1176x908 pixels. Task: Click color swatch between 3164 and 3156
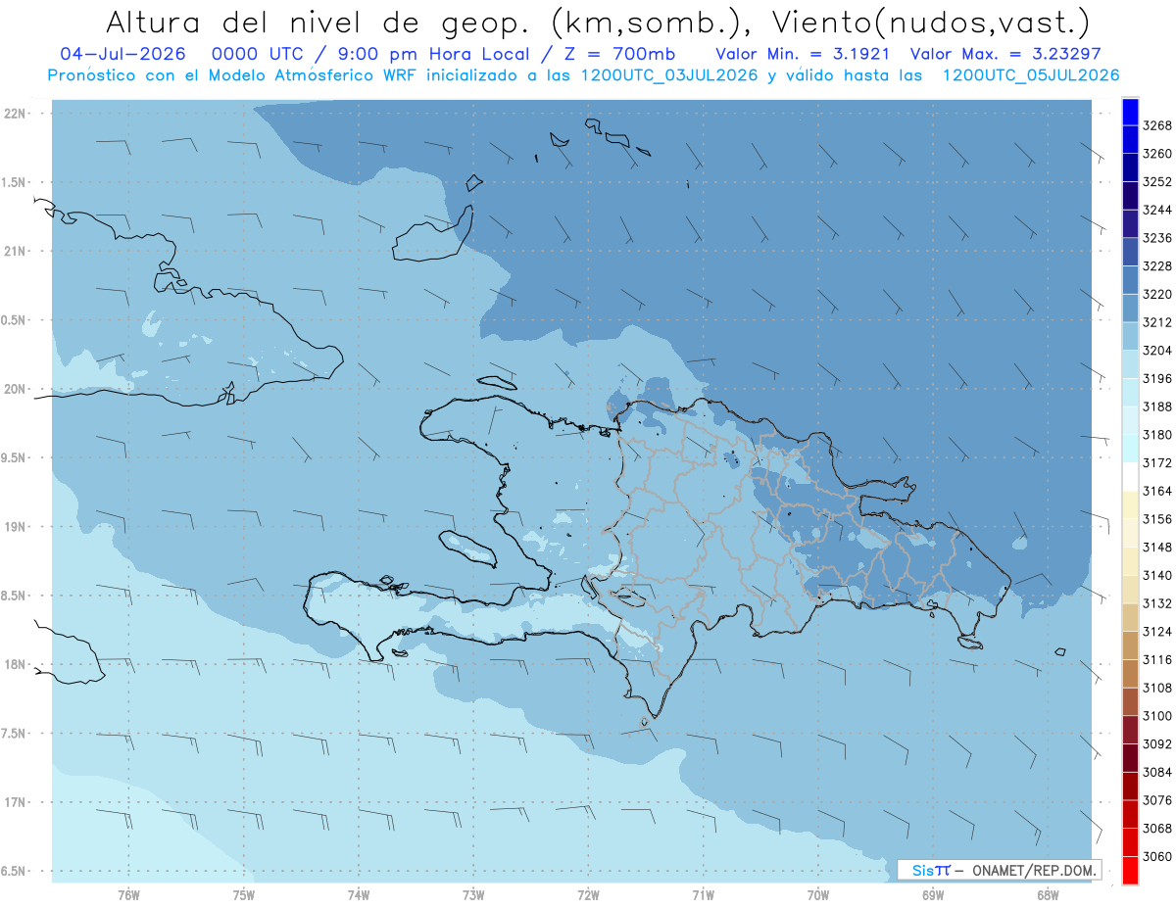pos(1130,504)
